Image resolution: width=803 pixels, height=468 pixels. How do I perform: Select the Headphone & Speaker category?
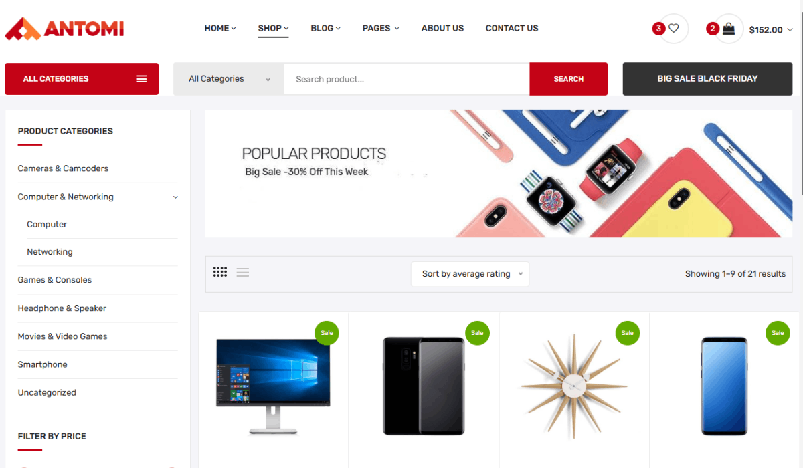pos(62,308)
